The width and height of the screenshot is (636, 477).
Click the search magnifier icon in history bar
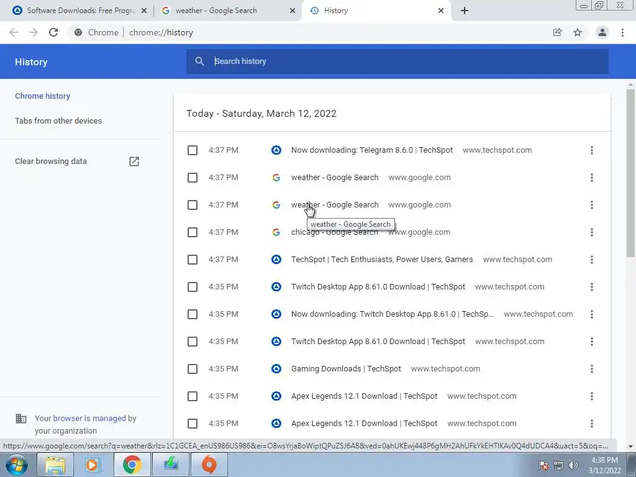pyautogui.click(x=199, y=61)
